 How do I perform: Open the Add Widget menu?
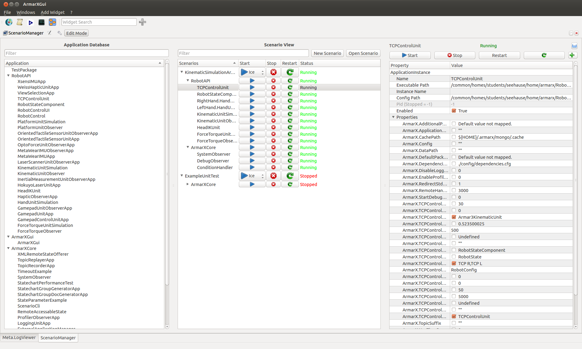(x=53, y=12)
